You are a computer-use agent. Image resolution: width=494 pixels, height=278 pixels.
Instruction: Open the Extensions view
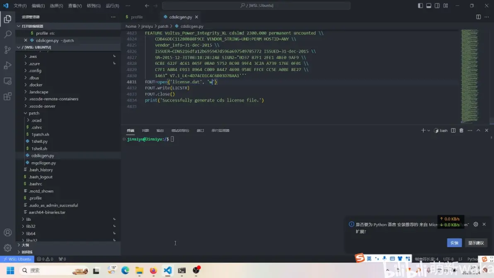[7, 97]
